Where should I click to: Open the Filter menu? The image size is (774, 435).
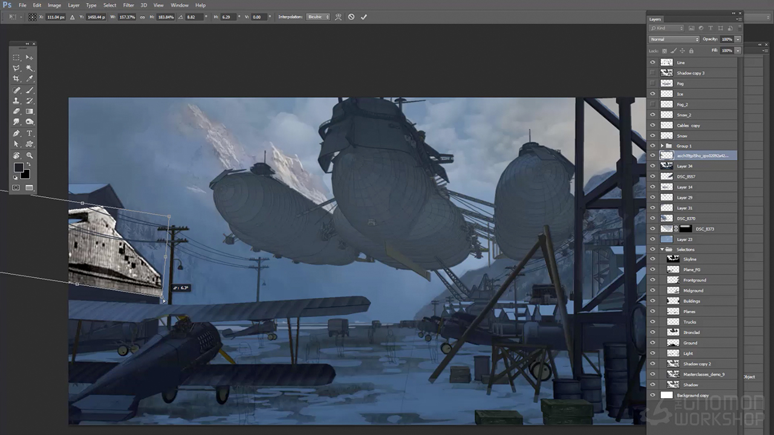[x=128, y=5]
